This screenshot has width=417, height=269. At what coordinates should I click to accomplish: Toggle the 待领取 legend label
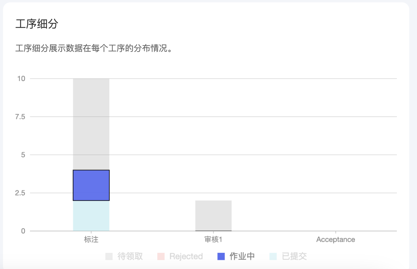[130, 257]
